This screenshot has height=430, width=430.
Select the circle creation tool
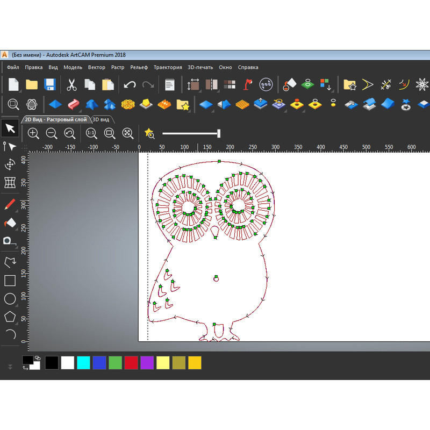10,299
